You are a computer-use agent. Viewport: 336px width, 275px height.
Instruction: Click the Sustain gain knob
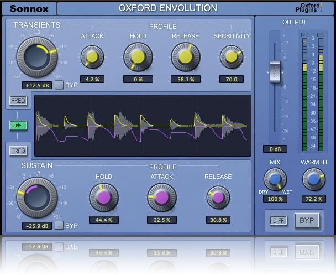coord(36,196)
